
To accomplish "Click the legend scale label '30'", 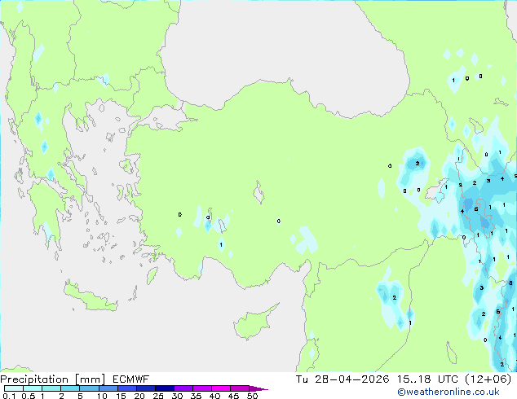I will pyautogui.click(x=177, y=396).
